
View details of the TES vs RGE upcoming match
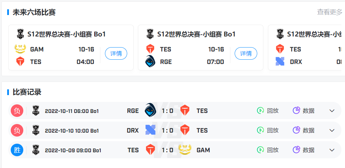(246, 53)
